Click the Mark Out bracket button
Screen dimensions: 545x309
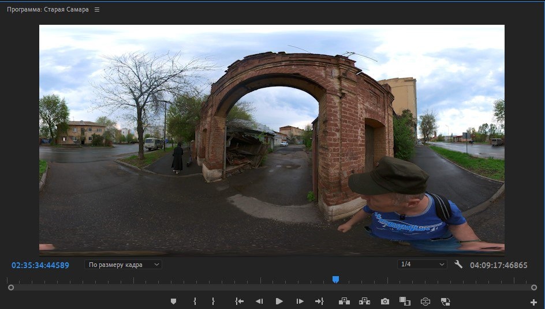pyautogui.click(x=213, y=302)
